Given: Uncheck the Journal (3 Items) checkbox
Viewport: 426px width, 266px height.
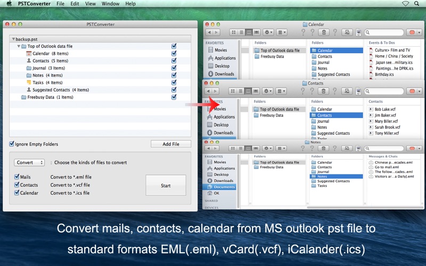Looking at the screenshot, I should point(174,68).
